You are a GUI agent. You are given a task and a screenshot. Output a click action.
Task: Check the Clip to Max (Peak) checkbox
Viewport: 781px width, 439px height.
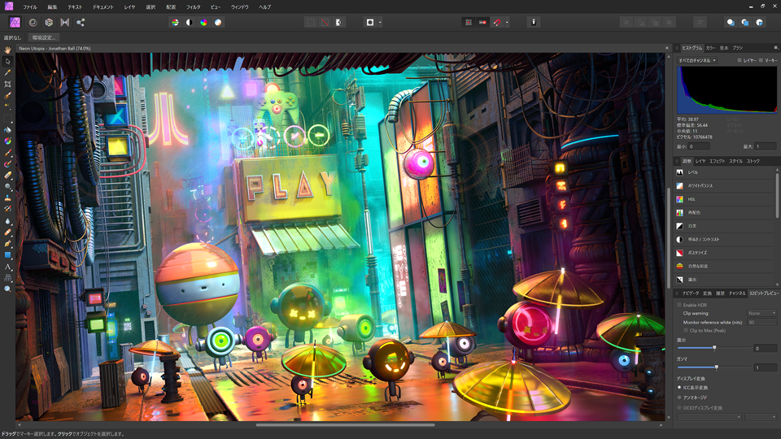pos(686,331)
